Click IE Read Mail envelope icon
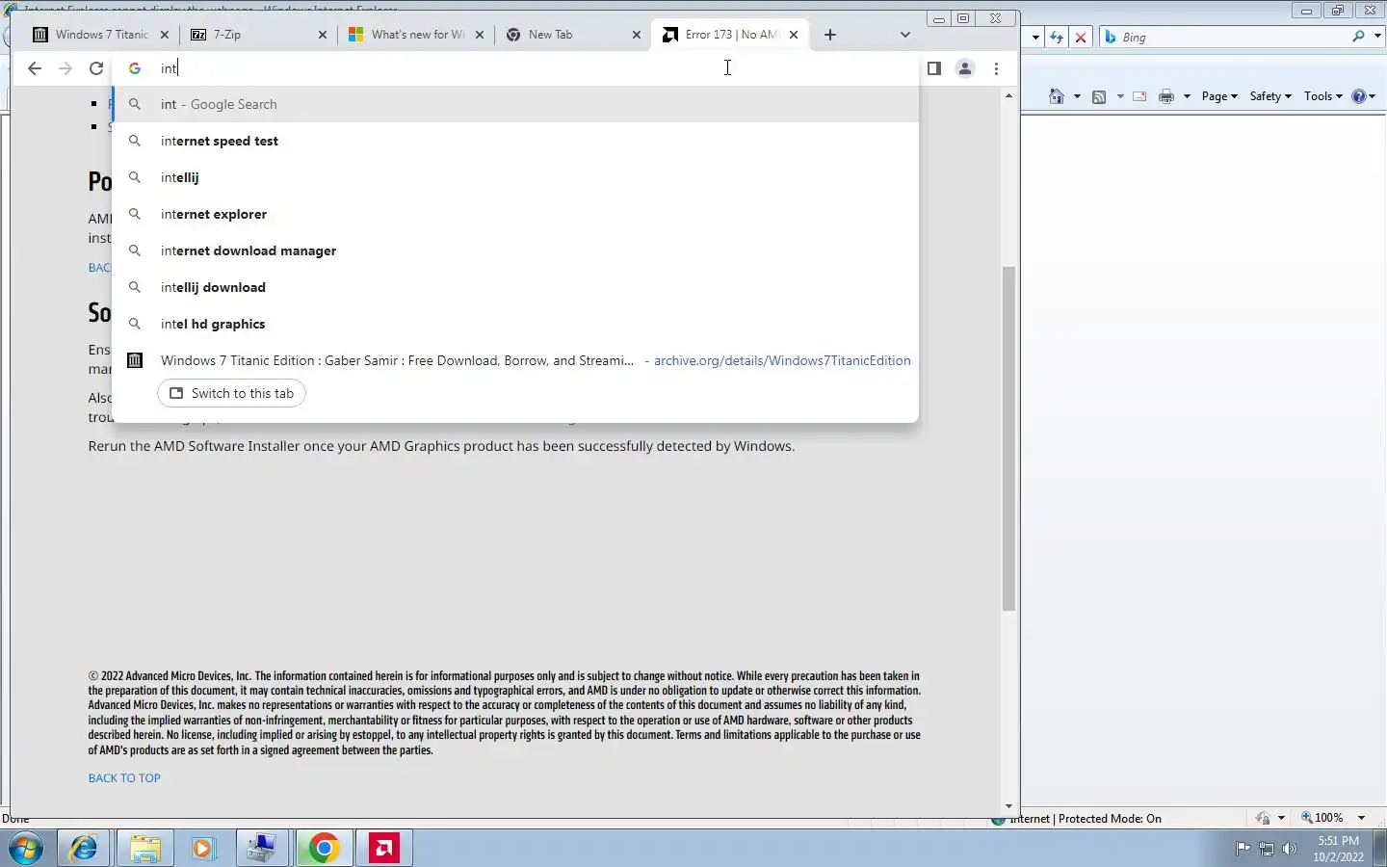This screenshot has width=1387, height=867. pos(1139,96)
